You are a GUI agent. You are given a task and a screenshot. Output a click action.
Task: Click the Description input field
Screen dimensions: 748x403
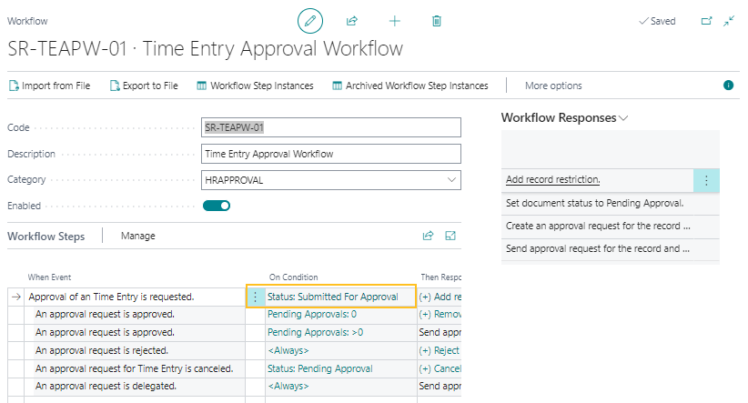coord(331,154)
